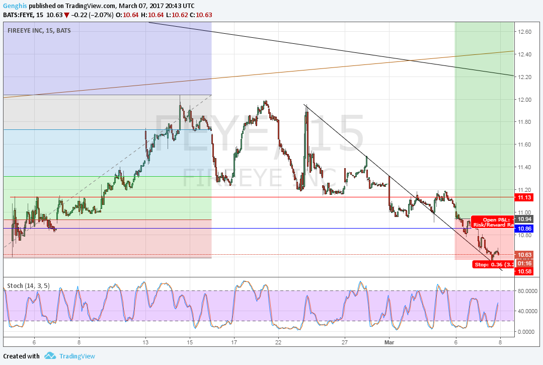This screenshot has width=543, height=365.
Task: Click the 11.40 price axis value
Action: [x=524, y=167]
